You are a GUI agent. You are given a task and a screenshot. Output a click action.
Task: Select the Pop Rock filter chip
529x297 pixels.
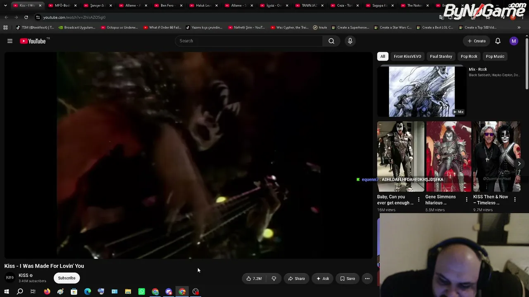469,57
